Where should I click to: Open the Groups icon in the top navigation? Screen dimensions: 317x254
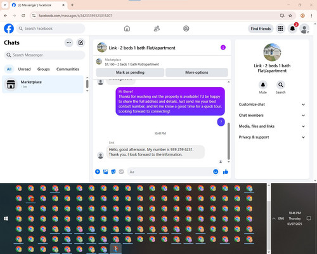pyautogui.click(x=186, y=29)
